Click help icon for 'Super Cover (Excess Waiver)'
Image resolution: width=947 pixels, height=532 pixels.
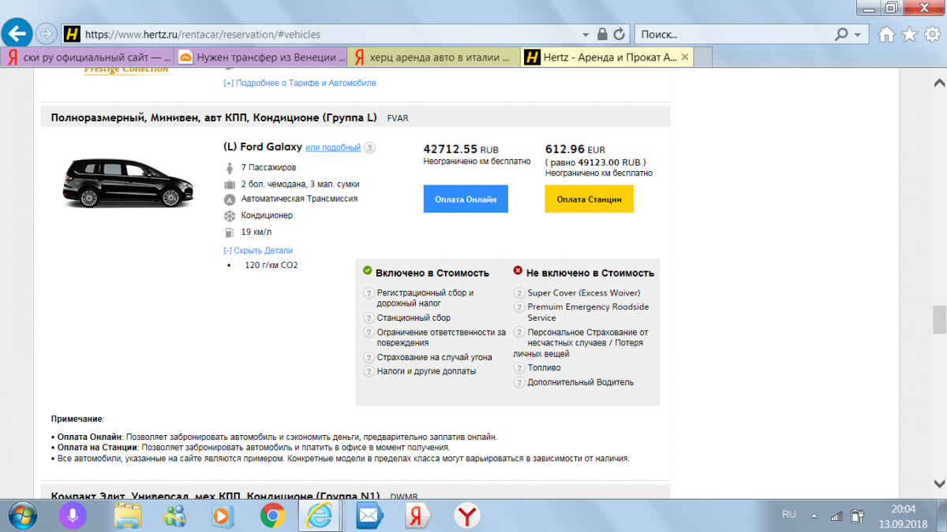(519, 293)
